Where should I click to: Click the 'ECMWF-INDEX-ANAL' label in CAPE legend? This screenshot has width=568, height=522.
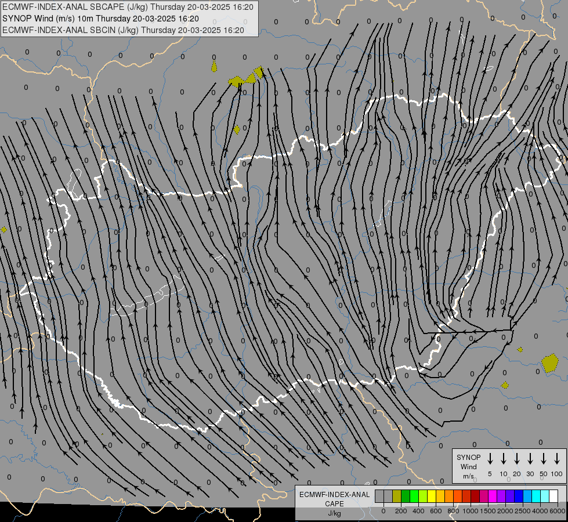point(334,495)
